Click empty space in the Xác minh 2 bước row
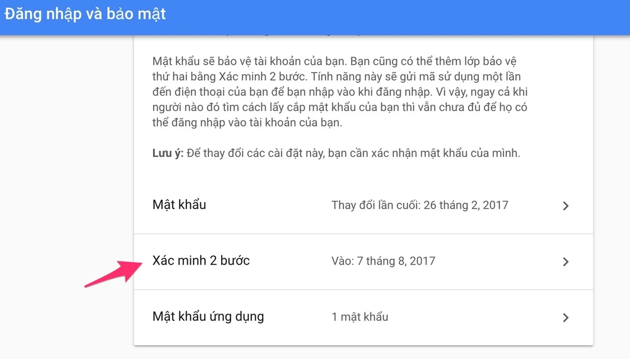 pyautogui.click(x=290, y=261)
